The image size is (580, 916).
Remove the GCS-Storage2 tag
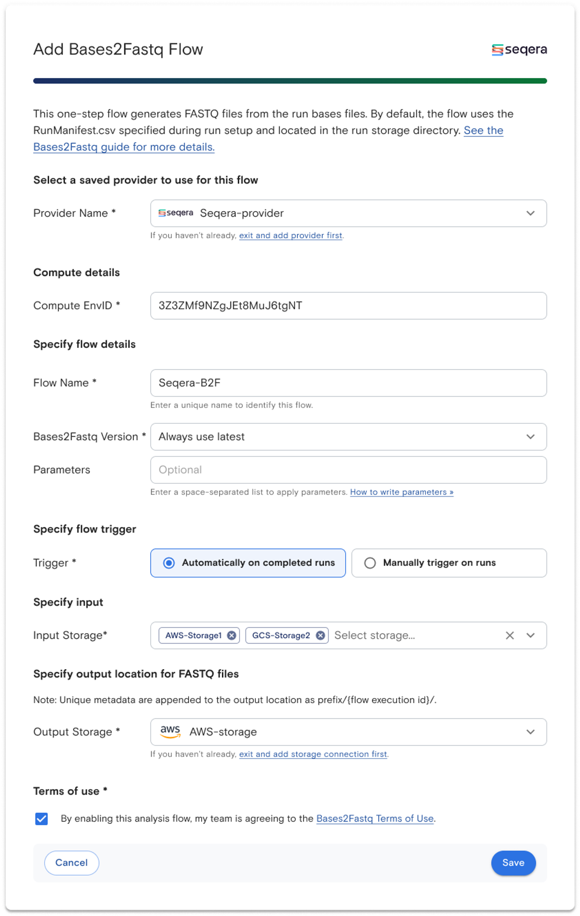tap(320, 635)
